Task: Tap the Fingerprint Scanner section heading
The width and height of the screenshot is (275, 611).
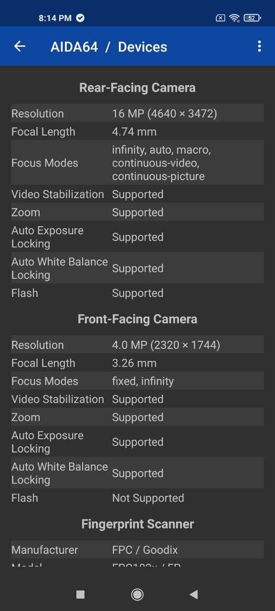Action: click(x=137, y=524)
